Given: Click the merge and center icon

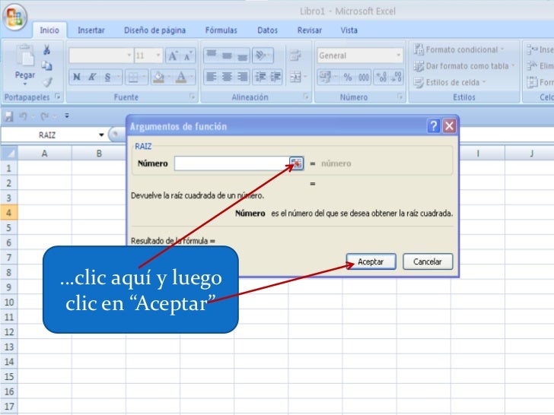Looking at the screenshot, I should pos(295,77).
